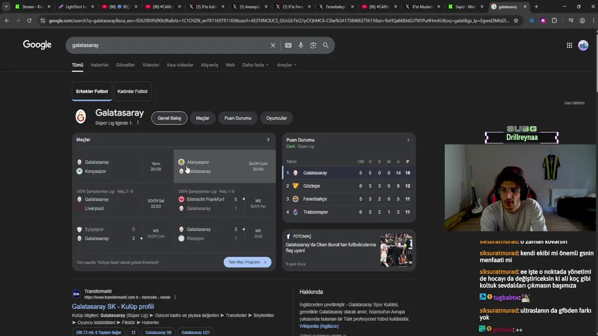Screen dimensions: 598x336
Task: Open the Eintracht Frankfurt 5-1 match result
Action: pos(225,201)
